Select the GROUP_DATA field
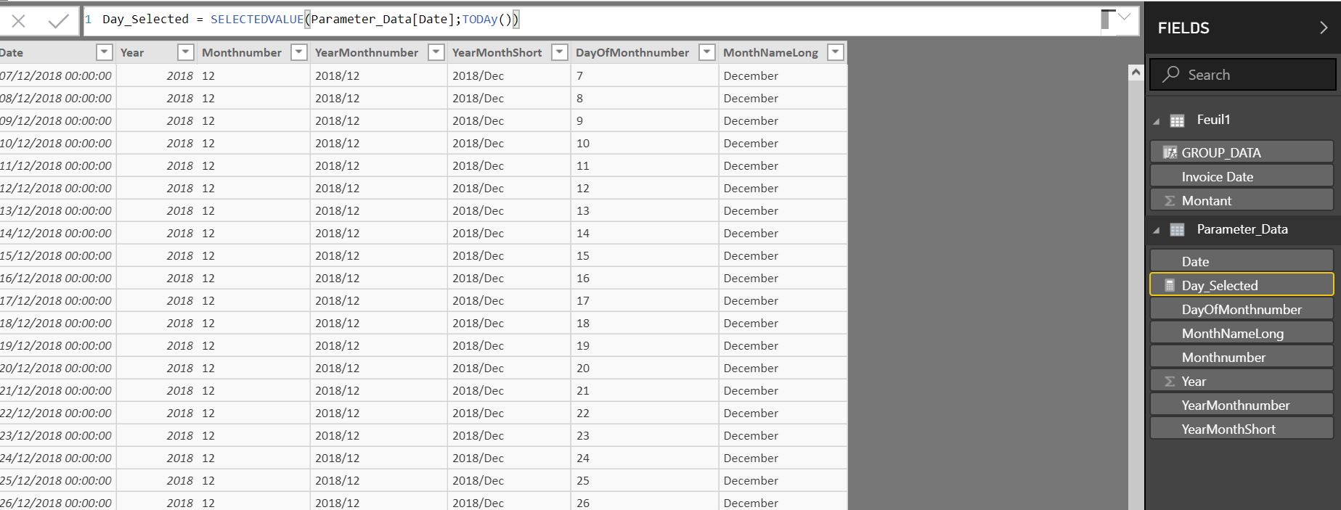1341x510 pixels. click(x=1242, y=152)
